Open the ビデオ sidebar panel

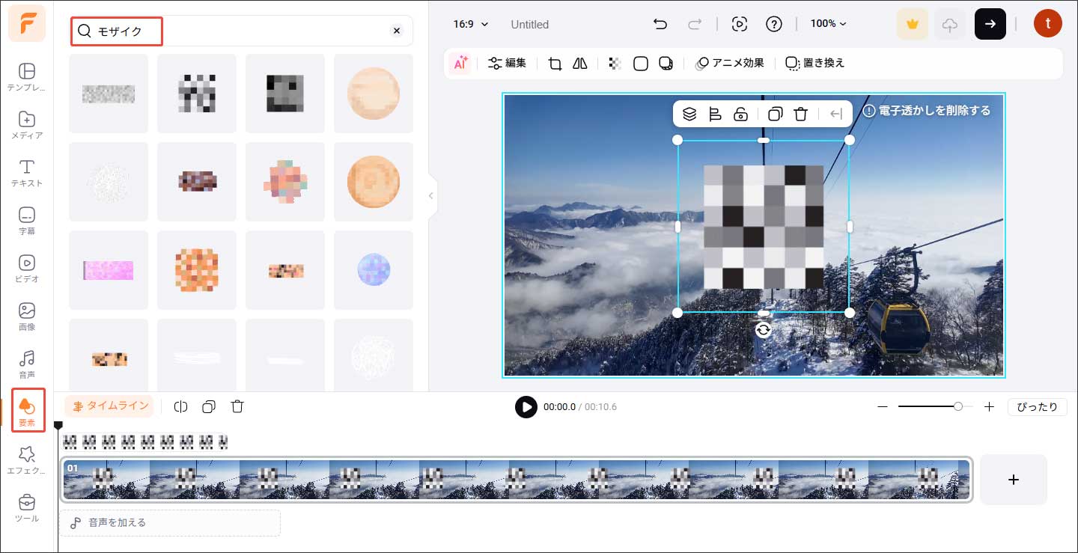coord(26,269)
